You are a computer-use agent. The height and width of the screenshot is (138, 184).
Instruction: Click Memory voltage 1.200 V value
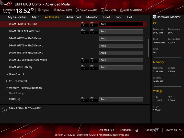coord(172,72)
